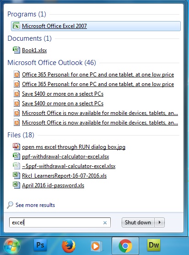Click the Excel icon beside Book1.xlsx
The image size is (189, 255).
pos(16,50)
